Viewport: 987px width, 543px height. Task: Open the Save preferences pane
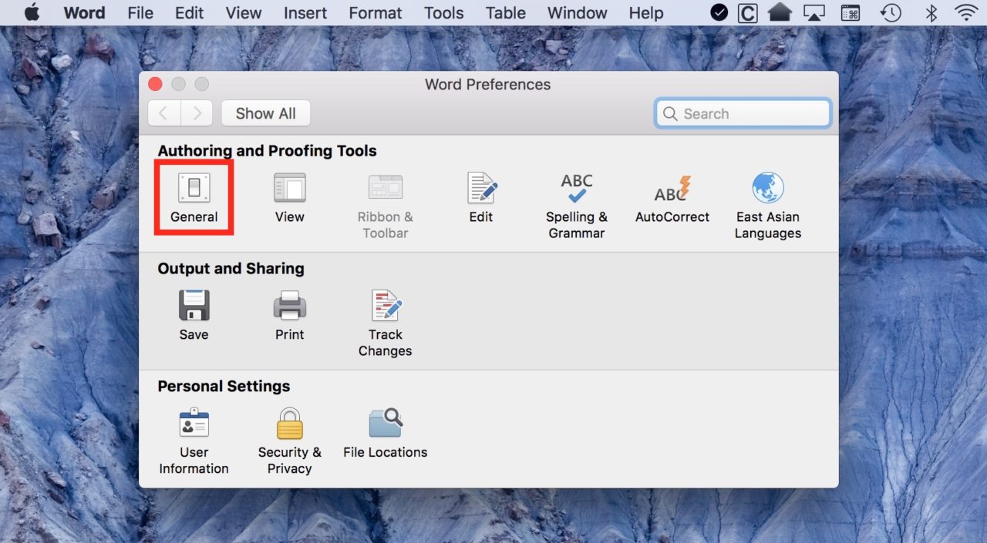pyautogui.click(x=194, y=316)
